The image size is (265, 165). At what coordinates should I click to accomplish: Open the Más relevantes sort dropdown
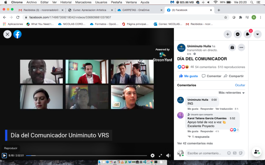click(232, 93)
